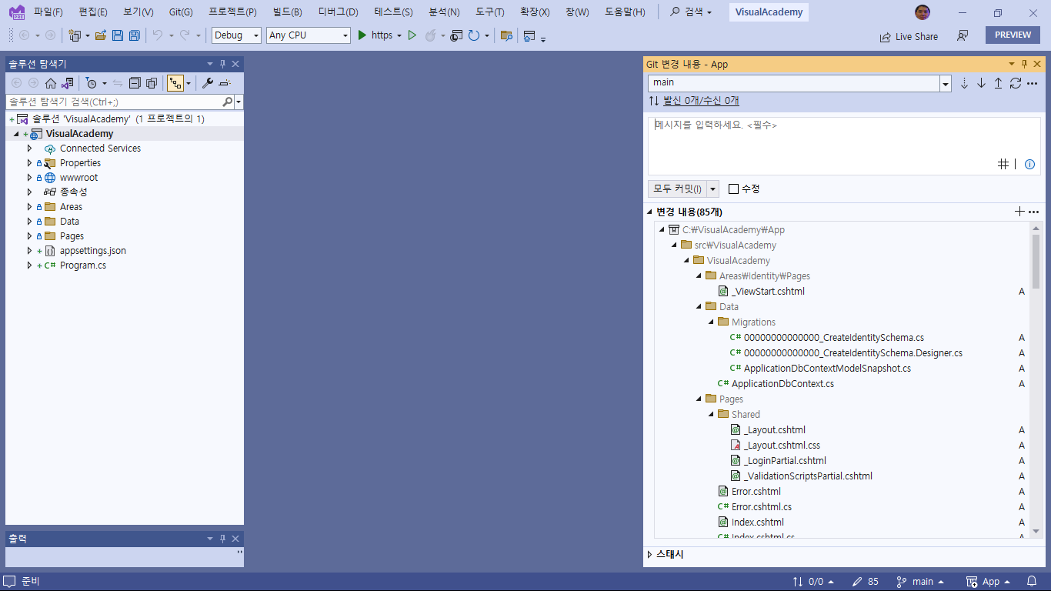Click Solution Explorer's Collapse All icon
Viewport: 1051px width, 591px height.
point(135,83)
